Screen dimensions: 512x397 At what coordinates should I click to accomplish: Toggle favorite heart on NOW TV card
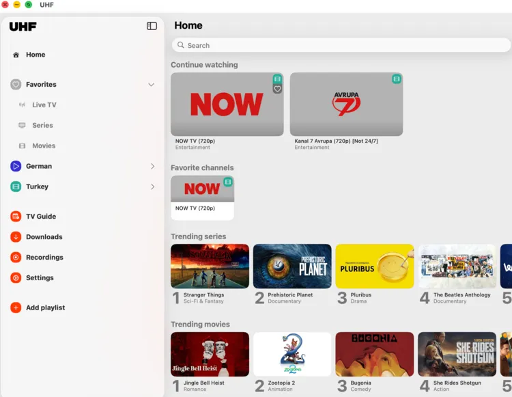click(277, 89)
